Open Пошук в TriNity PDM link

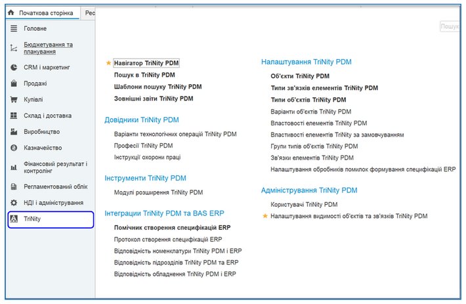coord(144,75)
